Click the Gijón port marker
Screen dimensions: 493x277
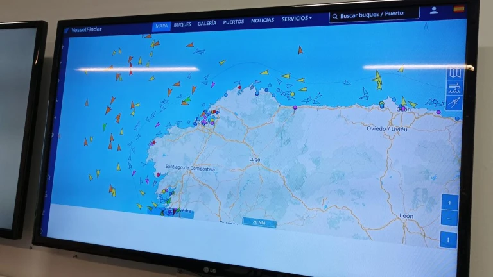402,106
